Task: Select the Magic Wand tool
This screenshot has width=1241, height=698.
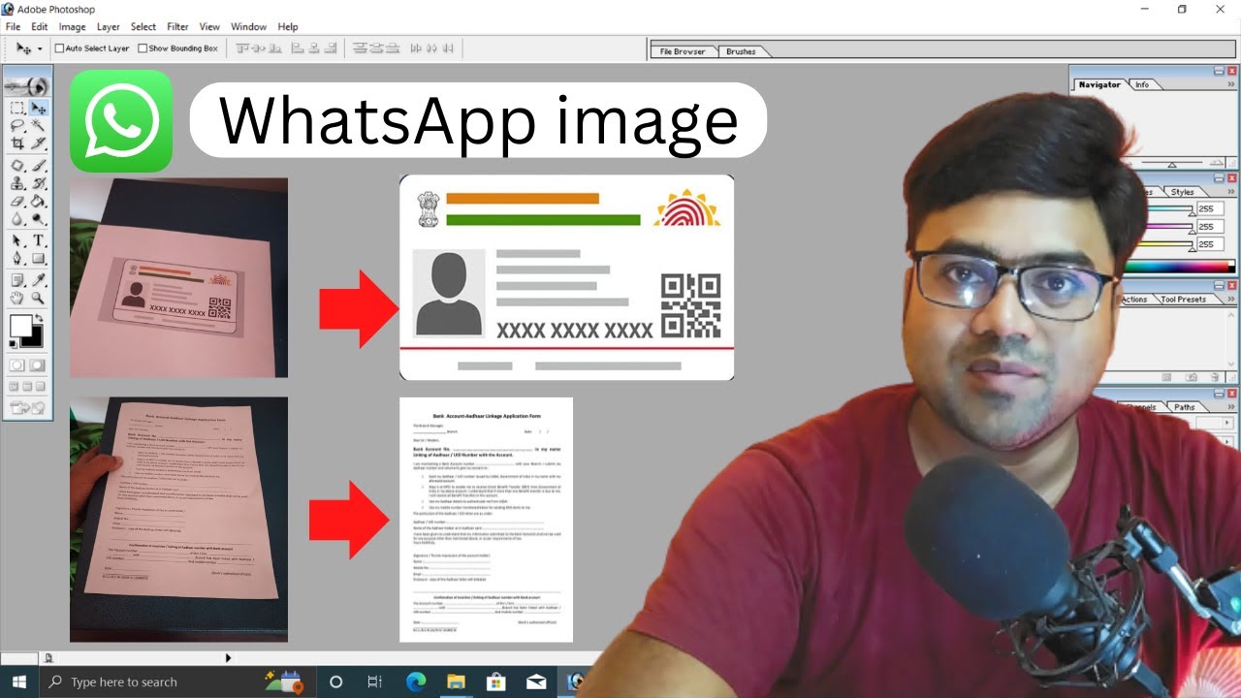Action: (38, 124)
